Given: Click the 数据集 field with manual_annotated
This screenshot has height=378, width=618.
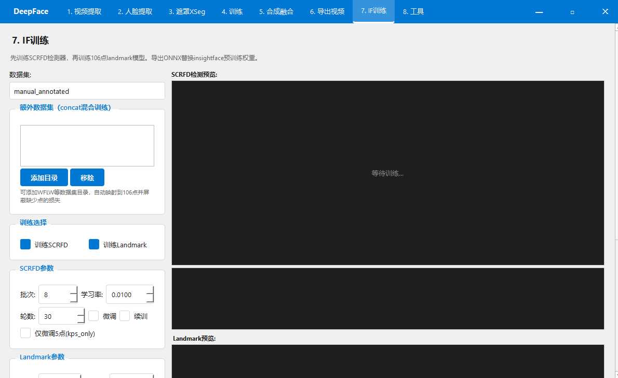Looking at the screenshot, I should [87, 91].
